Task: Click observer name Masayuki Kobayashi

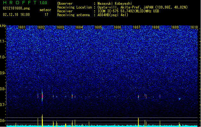Action: (114, 3)
